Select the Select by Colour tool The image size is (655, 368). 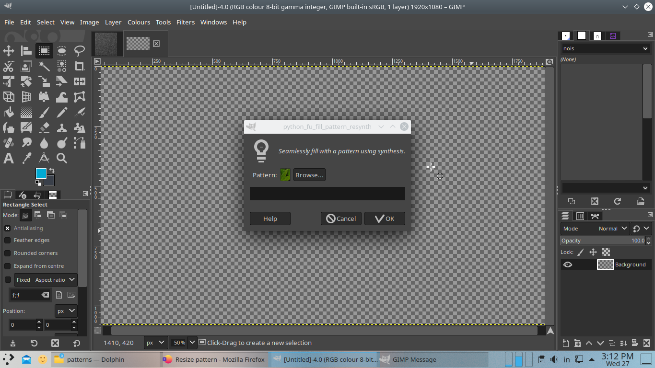click(62, 66)
